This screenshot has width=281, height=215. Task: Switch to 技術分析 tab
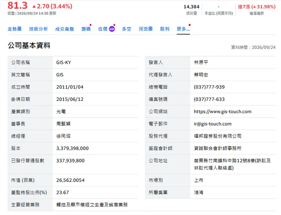pyautogui.click(x=38, y=29)
